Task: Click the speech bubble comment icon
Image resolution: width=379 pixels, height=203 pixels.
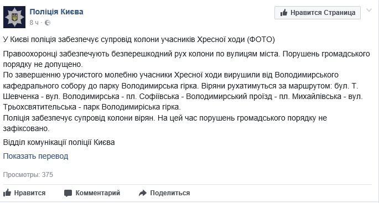Action: tap(68, 193)
